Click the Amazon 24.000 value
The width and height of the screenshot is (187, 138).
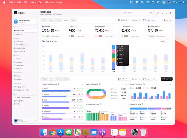(x=123, y=89)
